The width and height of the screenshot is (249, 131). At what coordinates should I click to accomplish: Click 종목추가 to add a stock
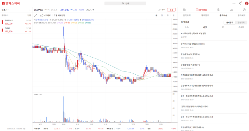(x=5, y=15)
